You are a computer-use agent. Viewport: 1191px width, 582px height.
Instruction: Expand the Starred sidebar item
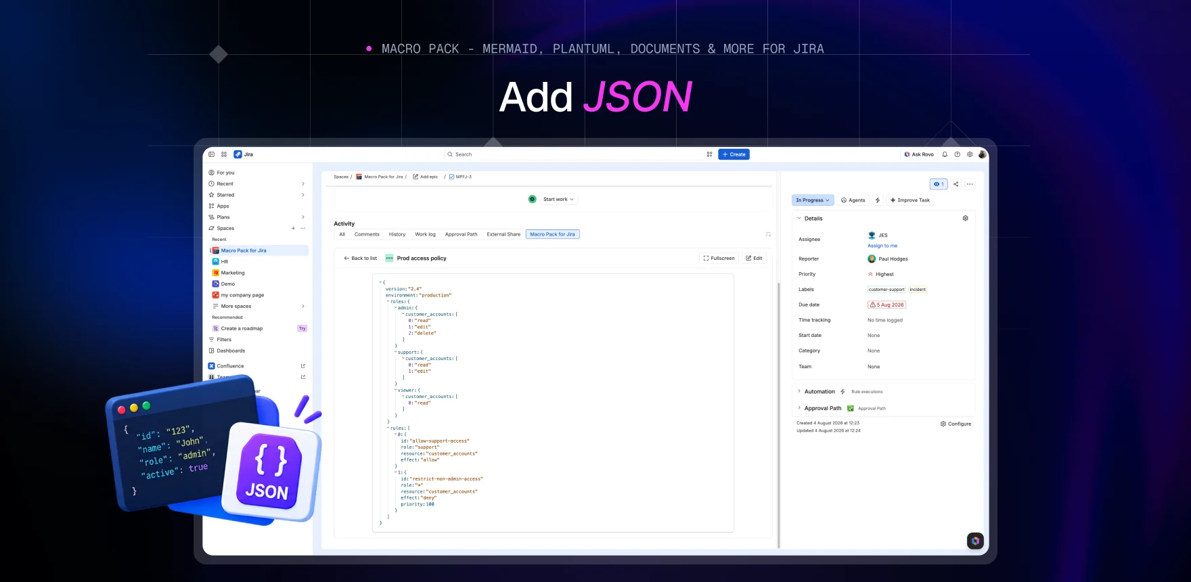coord(302,195)
